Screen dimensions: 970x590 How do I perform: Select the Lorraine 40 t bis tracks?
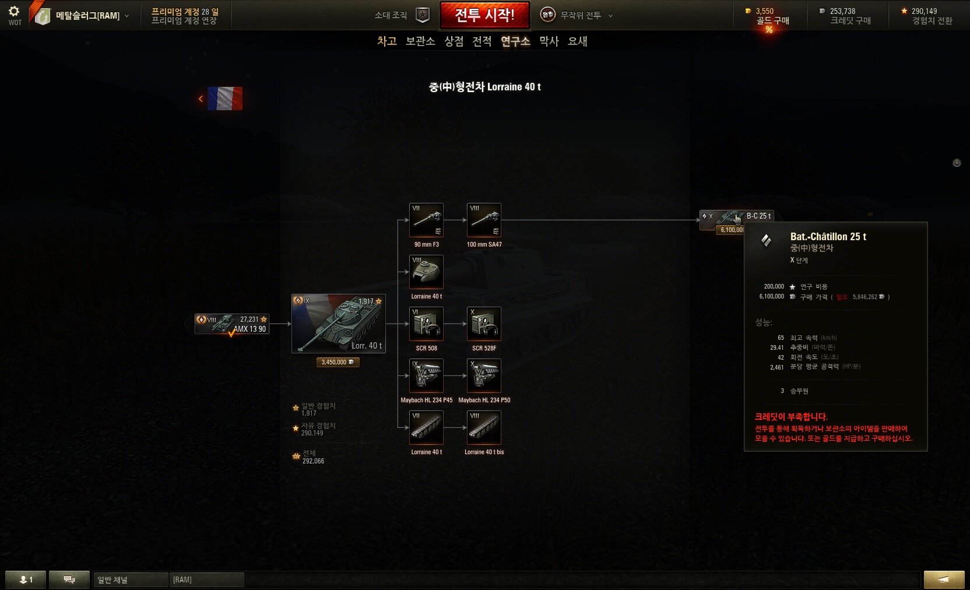coord(484,427)
